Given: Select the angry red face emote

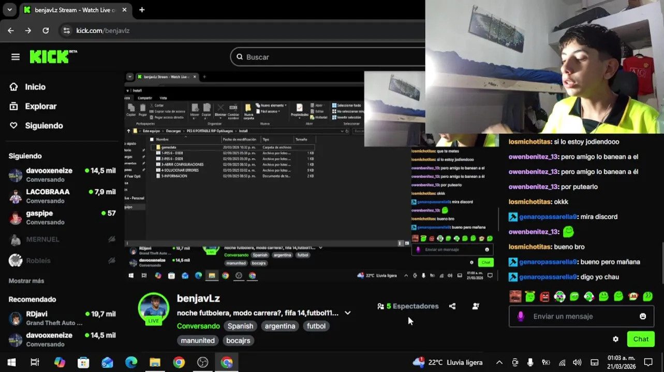Looking at the screenshot, I should coord(544,296).
